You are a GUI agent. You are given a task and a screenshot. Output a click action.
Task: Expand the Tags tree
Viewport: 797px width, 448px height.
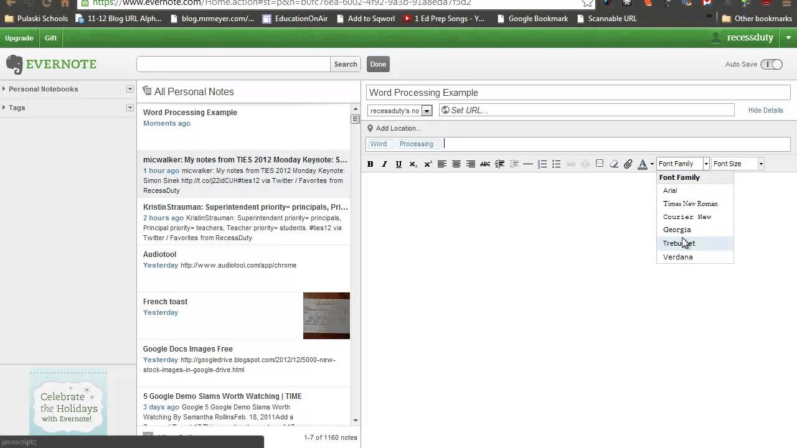[x=4, y=108]
